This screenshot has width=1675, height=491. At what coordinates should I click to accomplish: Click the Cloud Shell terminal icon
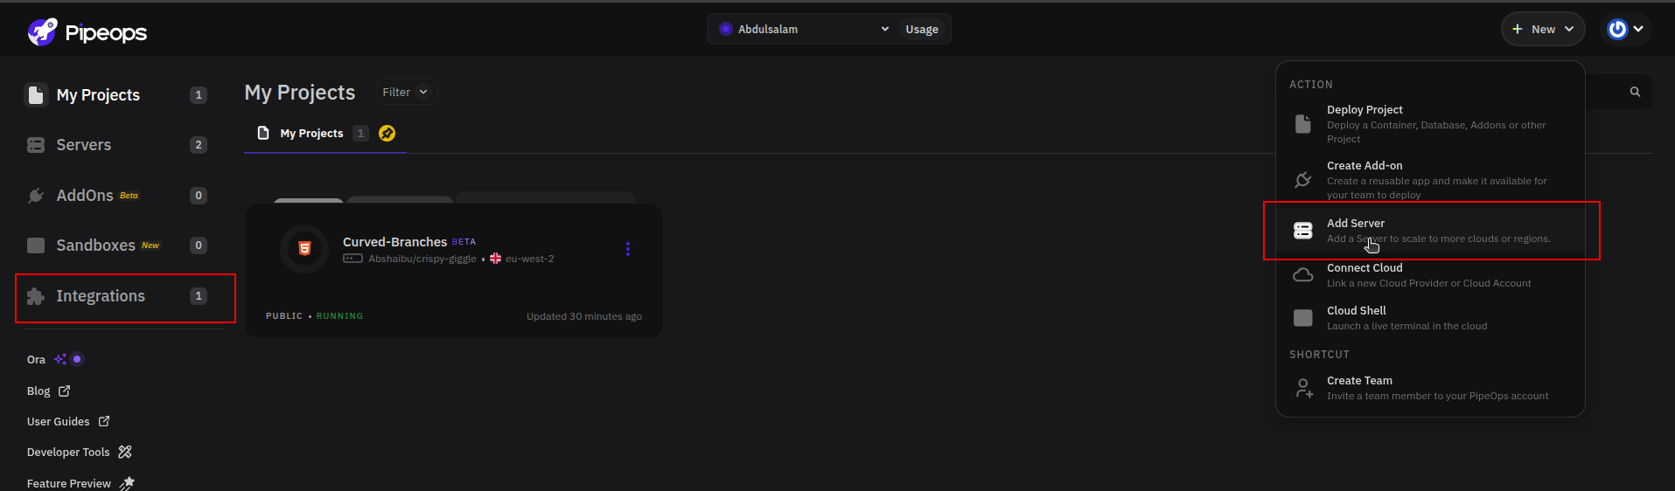(x=1303, y=318)
